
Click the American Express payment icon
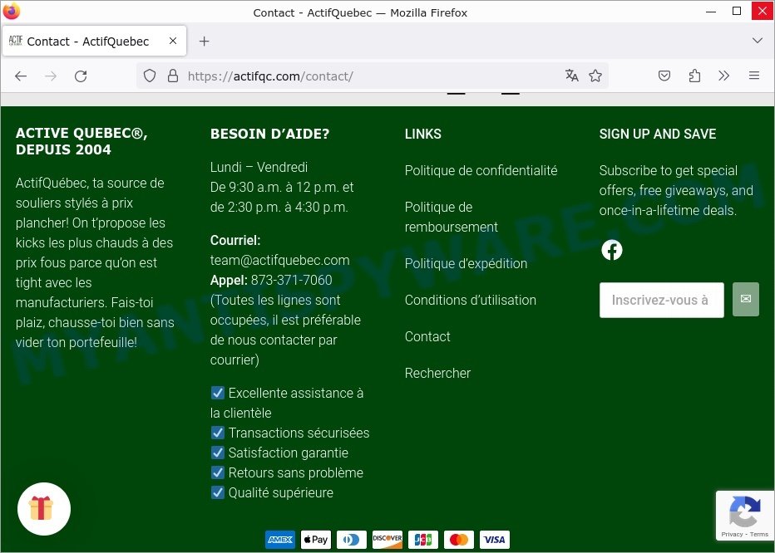point(279,540)
